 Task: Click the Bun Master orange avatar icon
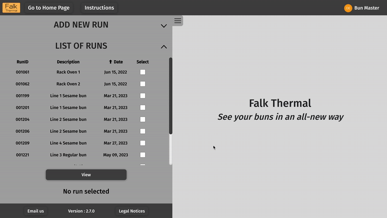coord(348,8)
